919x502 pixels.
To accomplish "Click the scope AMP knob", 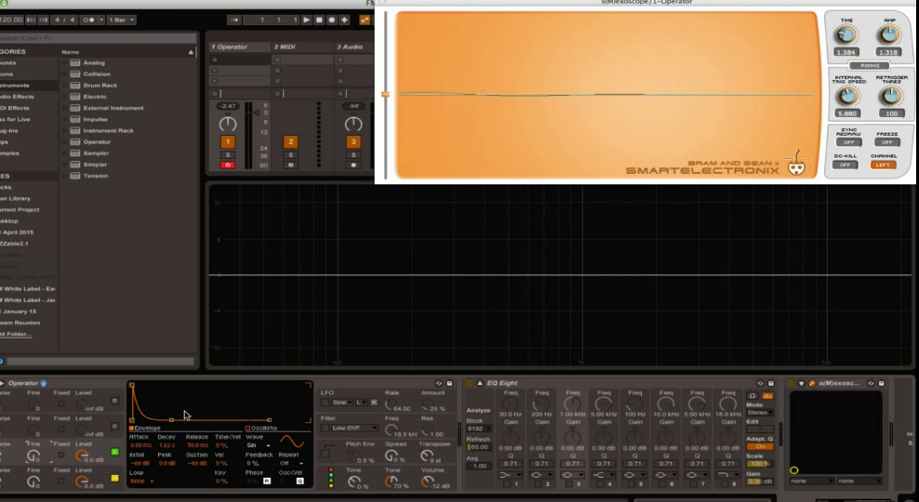I will tap(889, 35).
